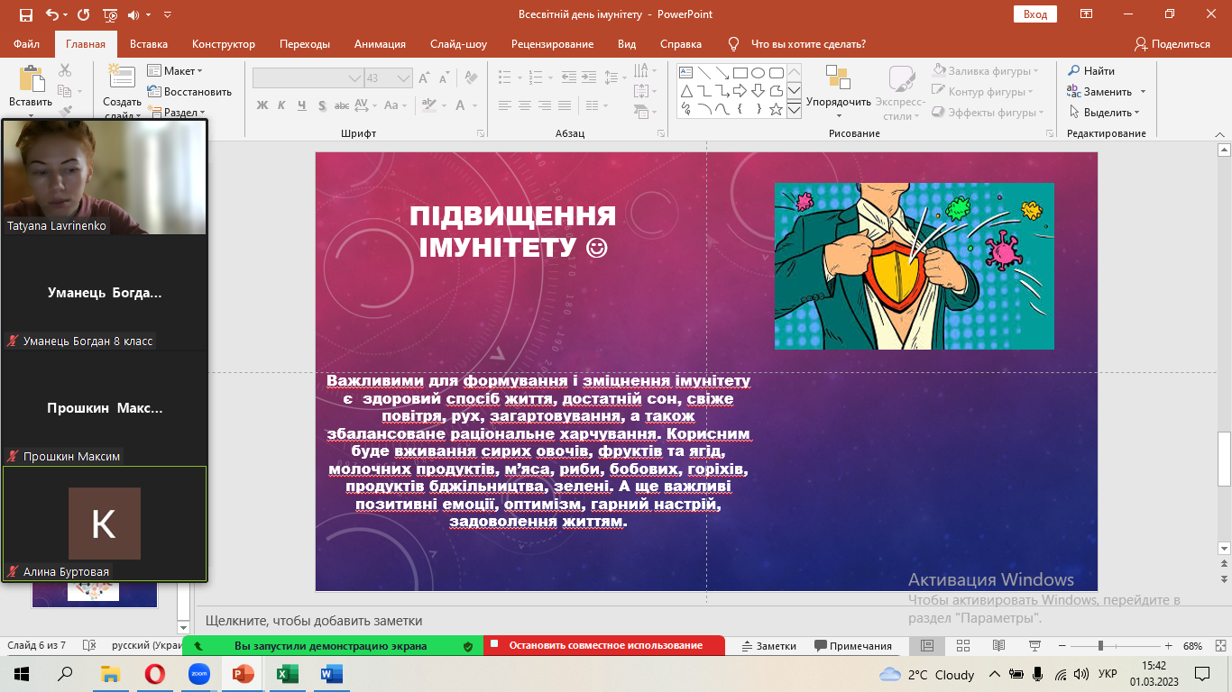1232x692 pixels.
Task: Start Slideshow from status bar icon
Action: click(x=1034, y=646)
